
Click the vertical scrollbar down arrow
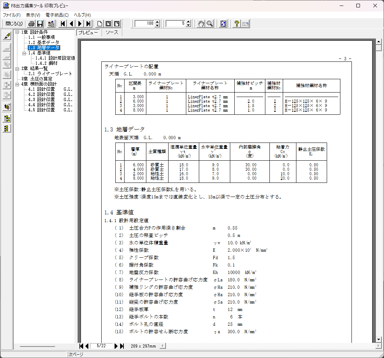378,339
